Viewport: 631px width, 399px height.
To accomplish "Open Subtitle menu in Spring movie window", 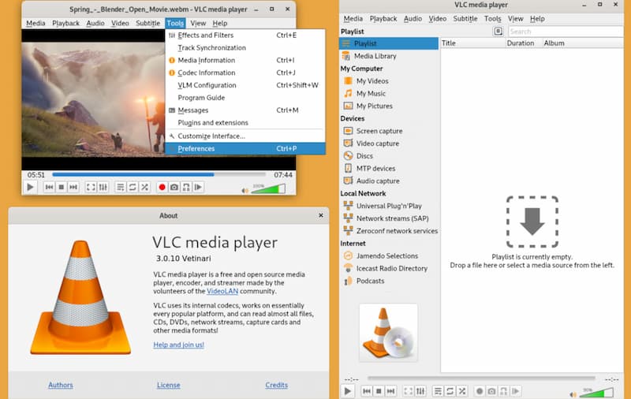I will [x=147, y=23].
